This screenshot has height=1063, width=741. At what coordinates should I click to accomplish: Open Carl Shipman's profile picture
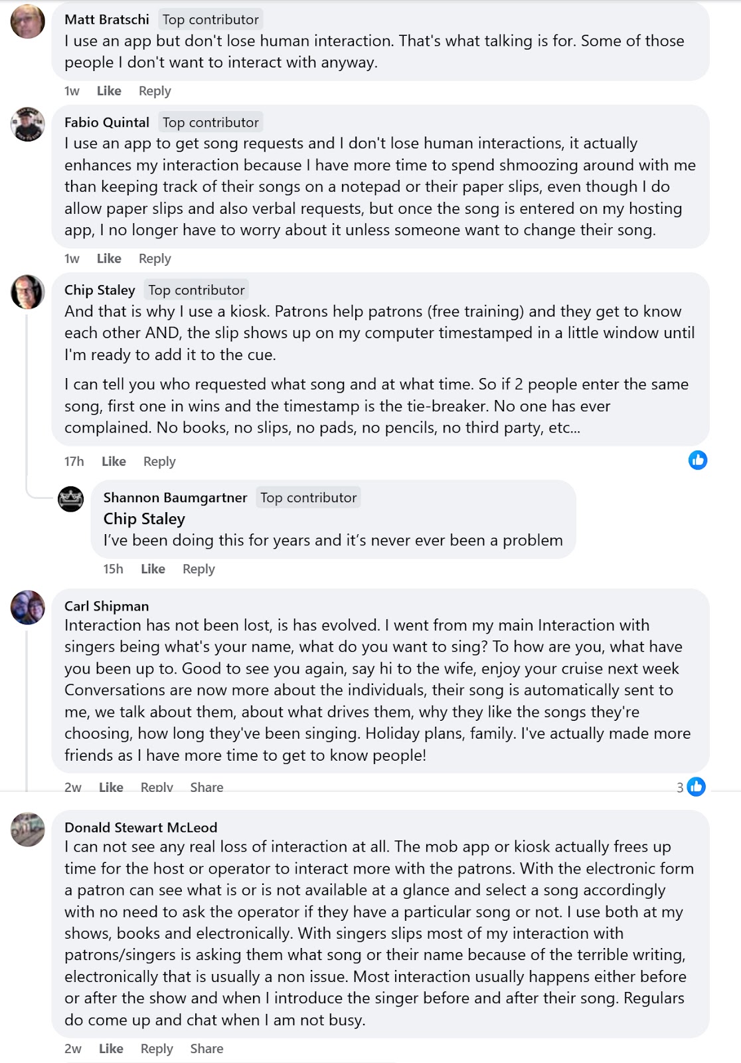tap(28, 607)
